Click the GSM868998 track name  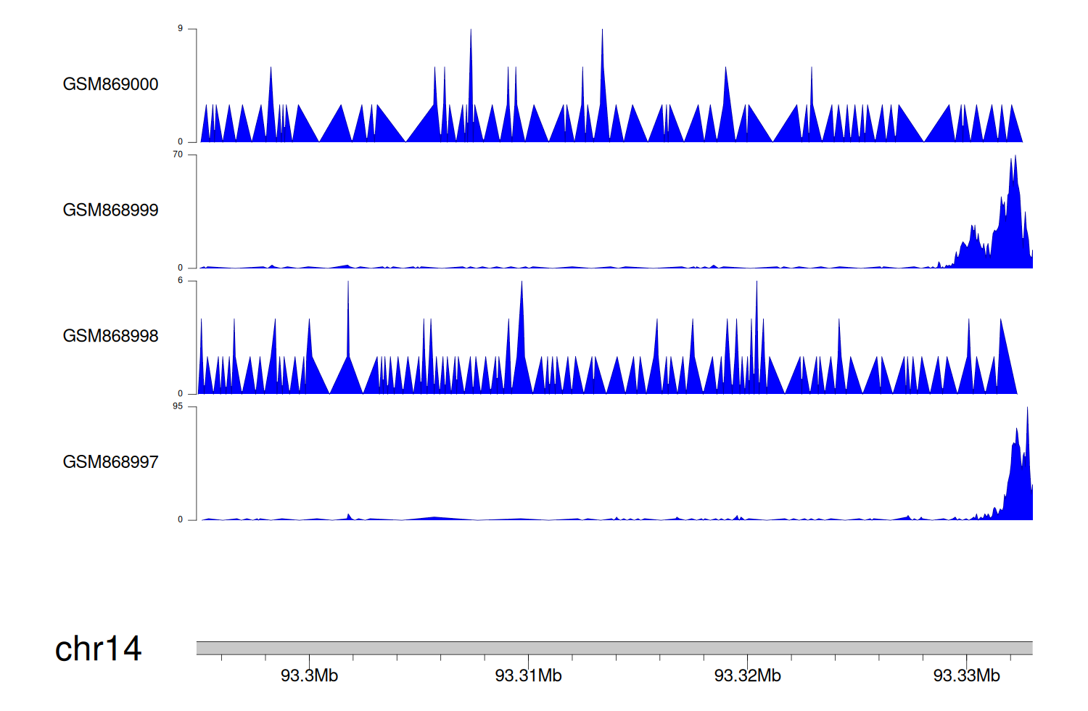point(110,336)
